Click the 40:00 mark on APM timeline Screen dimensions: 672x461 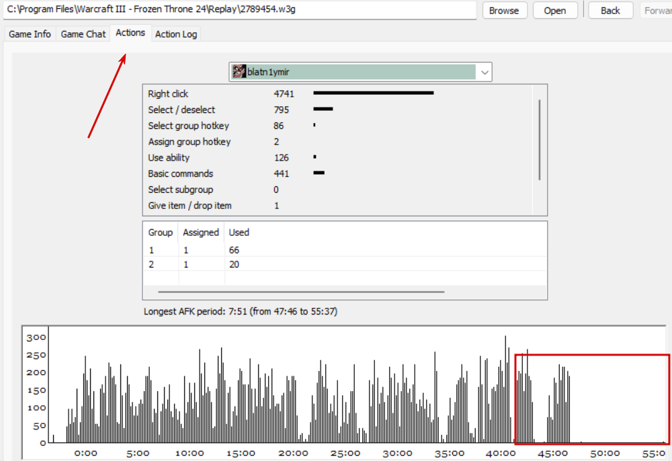[501, 454]
